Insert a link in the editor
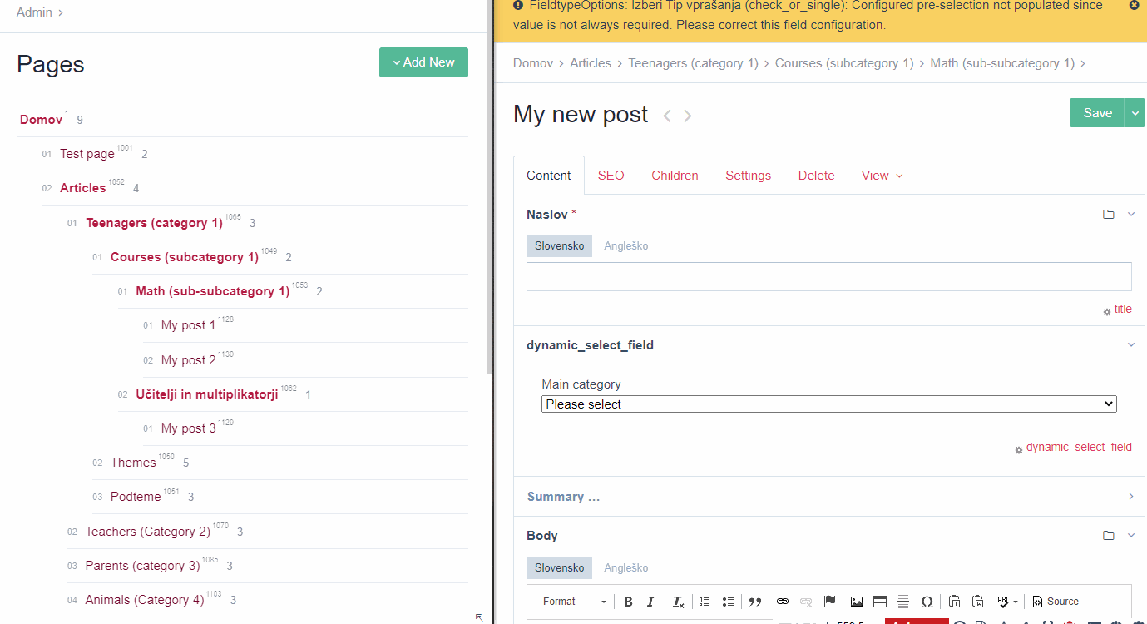 point(783,602)
